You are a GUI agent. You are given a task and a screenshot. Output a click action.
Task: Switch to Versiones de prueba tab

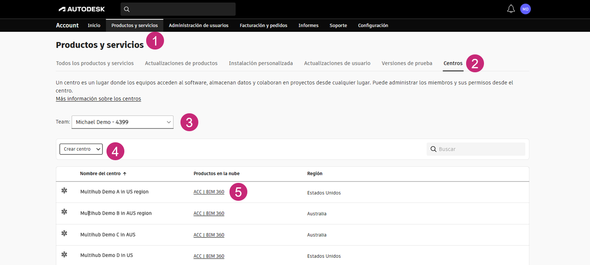pyautogui.click(x=407, y=63)
